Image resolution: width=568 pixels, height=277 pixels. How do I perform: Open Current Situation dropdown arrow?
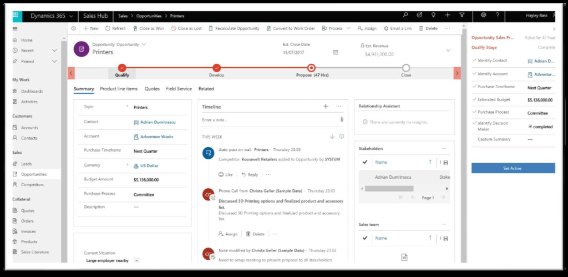coord(136,260)
